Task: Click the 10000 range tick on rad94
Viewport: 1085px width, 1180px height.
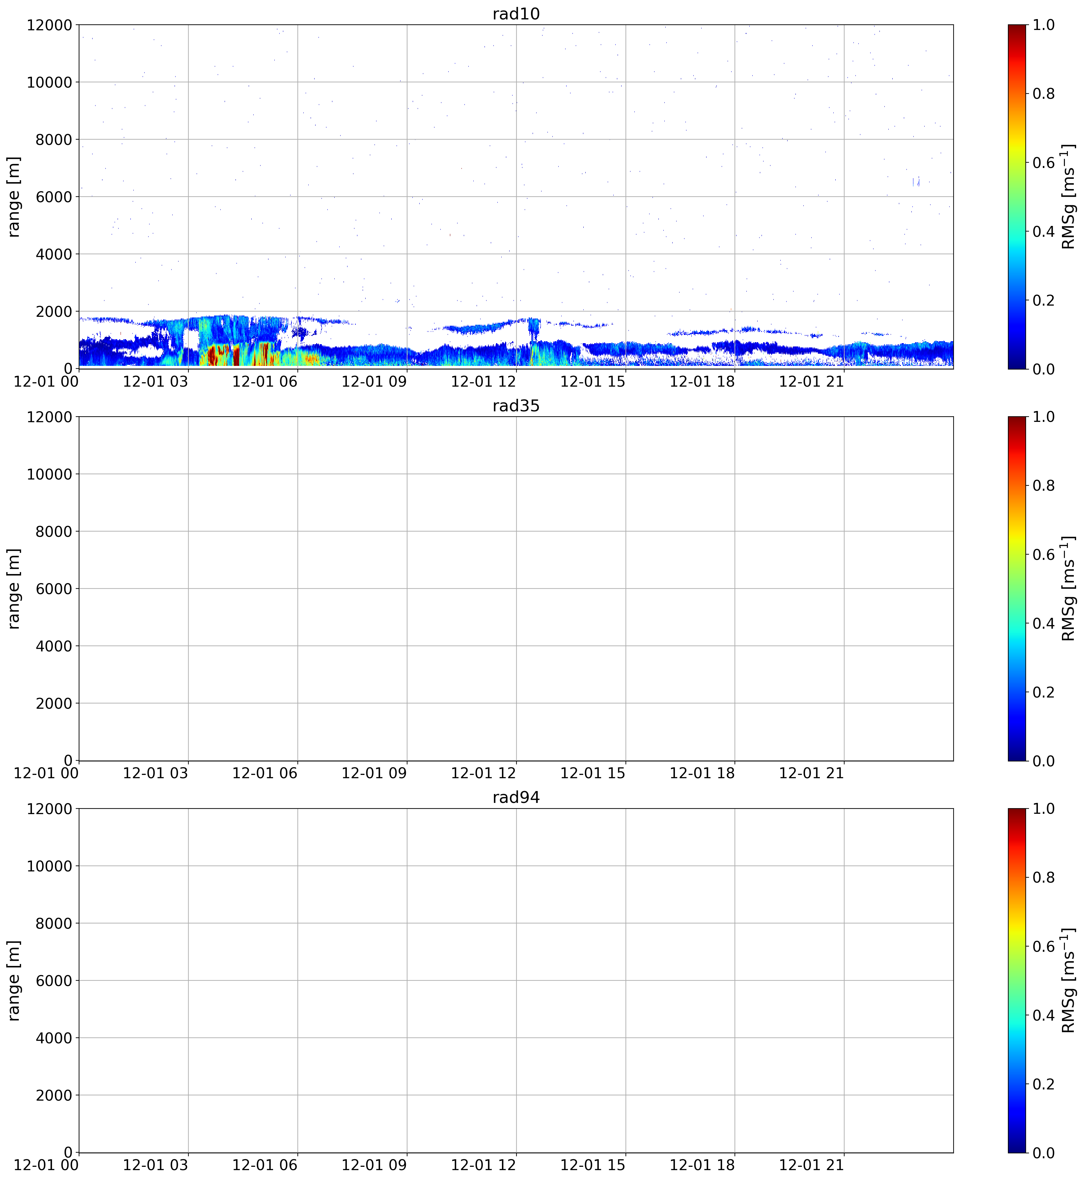Action: [49, 866]
